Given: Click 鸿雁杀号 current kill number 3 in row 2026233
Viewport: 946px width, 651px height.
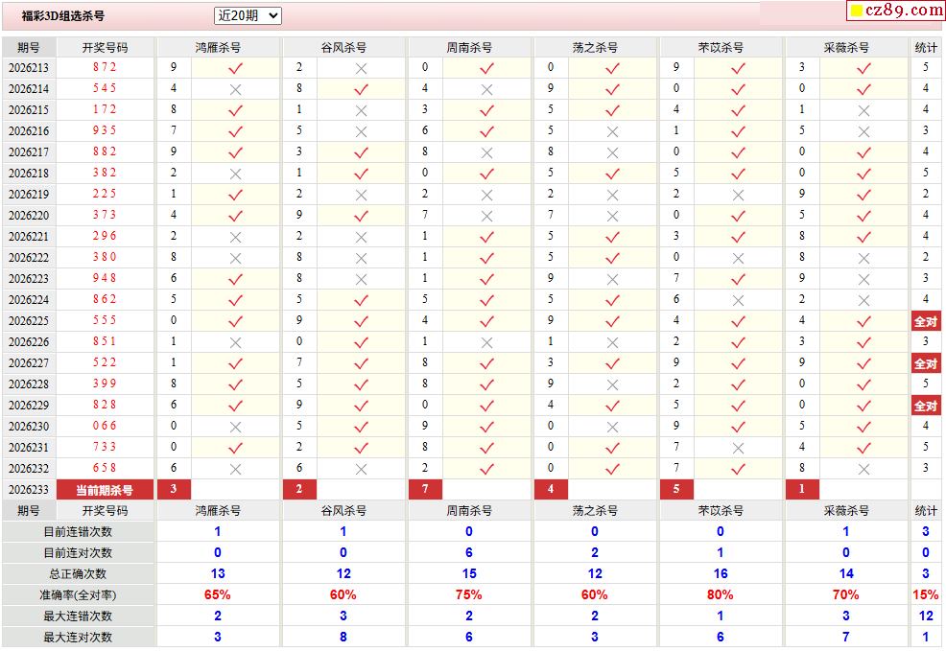Looking at the screenshot, I should [174, 490].
